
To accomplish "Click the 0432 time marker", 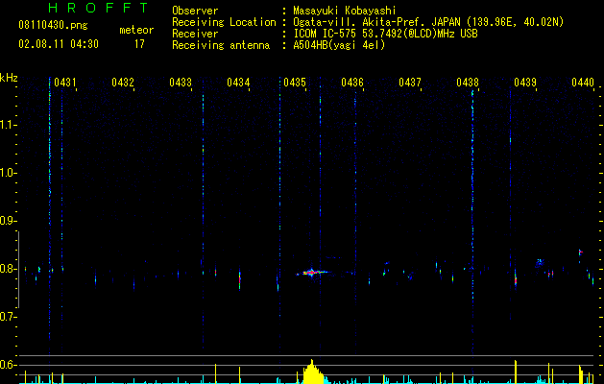I will tap(123, 83).
